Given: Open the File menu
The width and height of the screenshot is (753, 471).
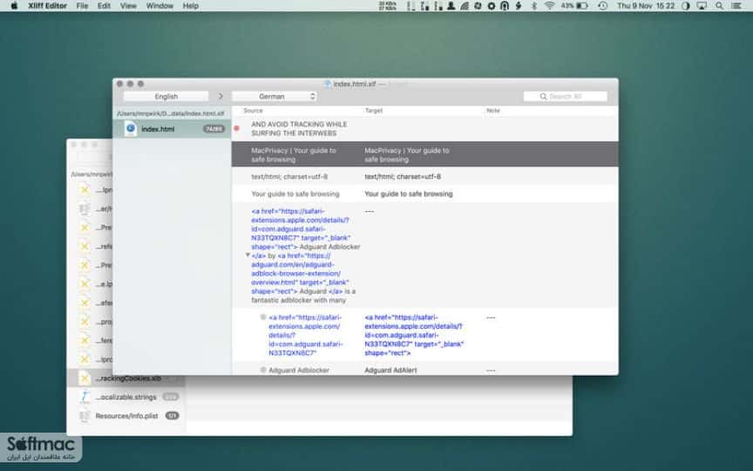Looking at the screenshot, I should point(82,6).
